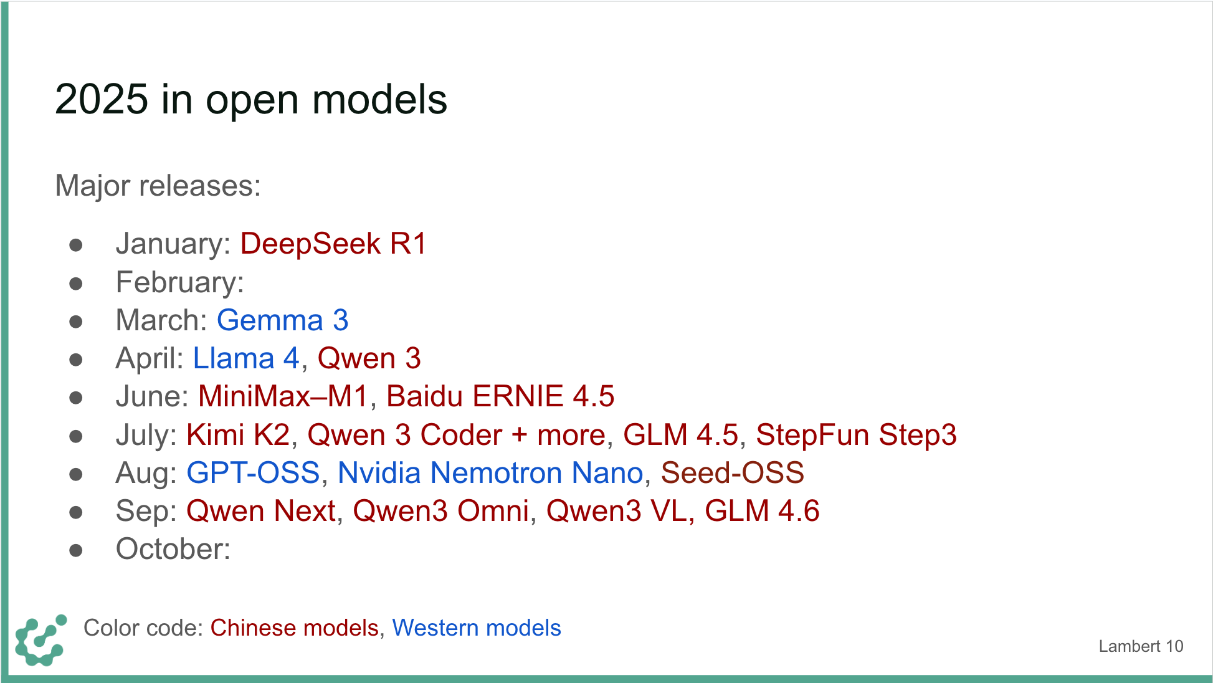Click "Qwen Next" in the Sep line

[261, 511]
